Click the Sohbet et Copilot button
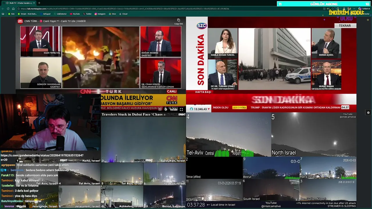The height and width of the screenshot is (209, 372). click(x=364, y=9)
